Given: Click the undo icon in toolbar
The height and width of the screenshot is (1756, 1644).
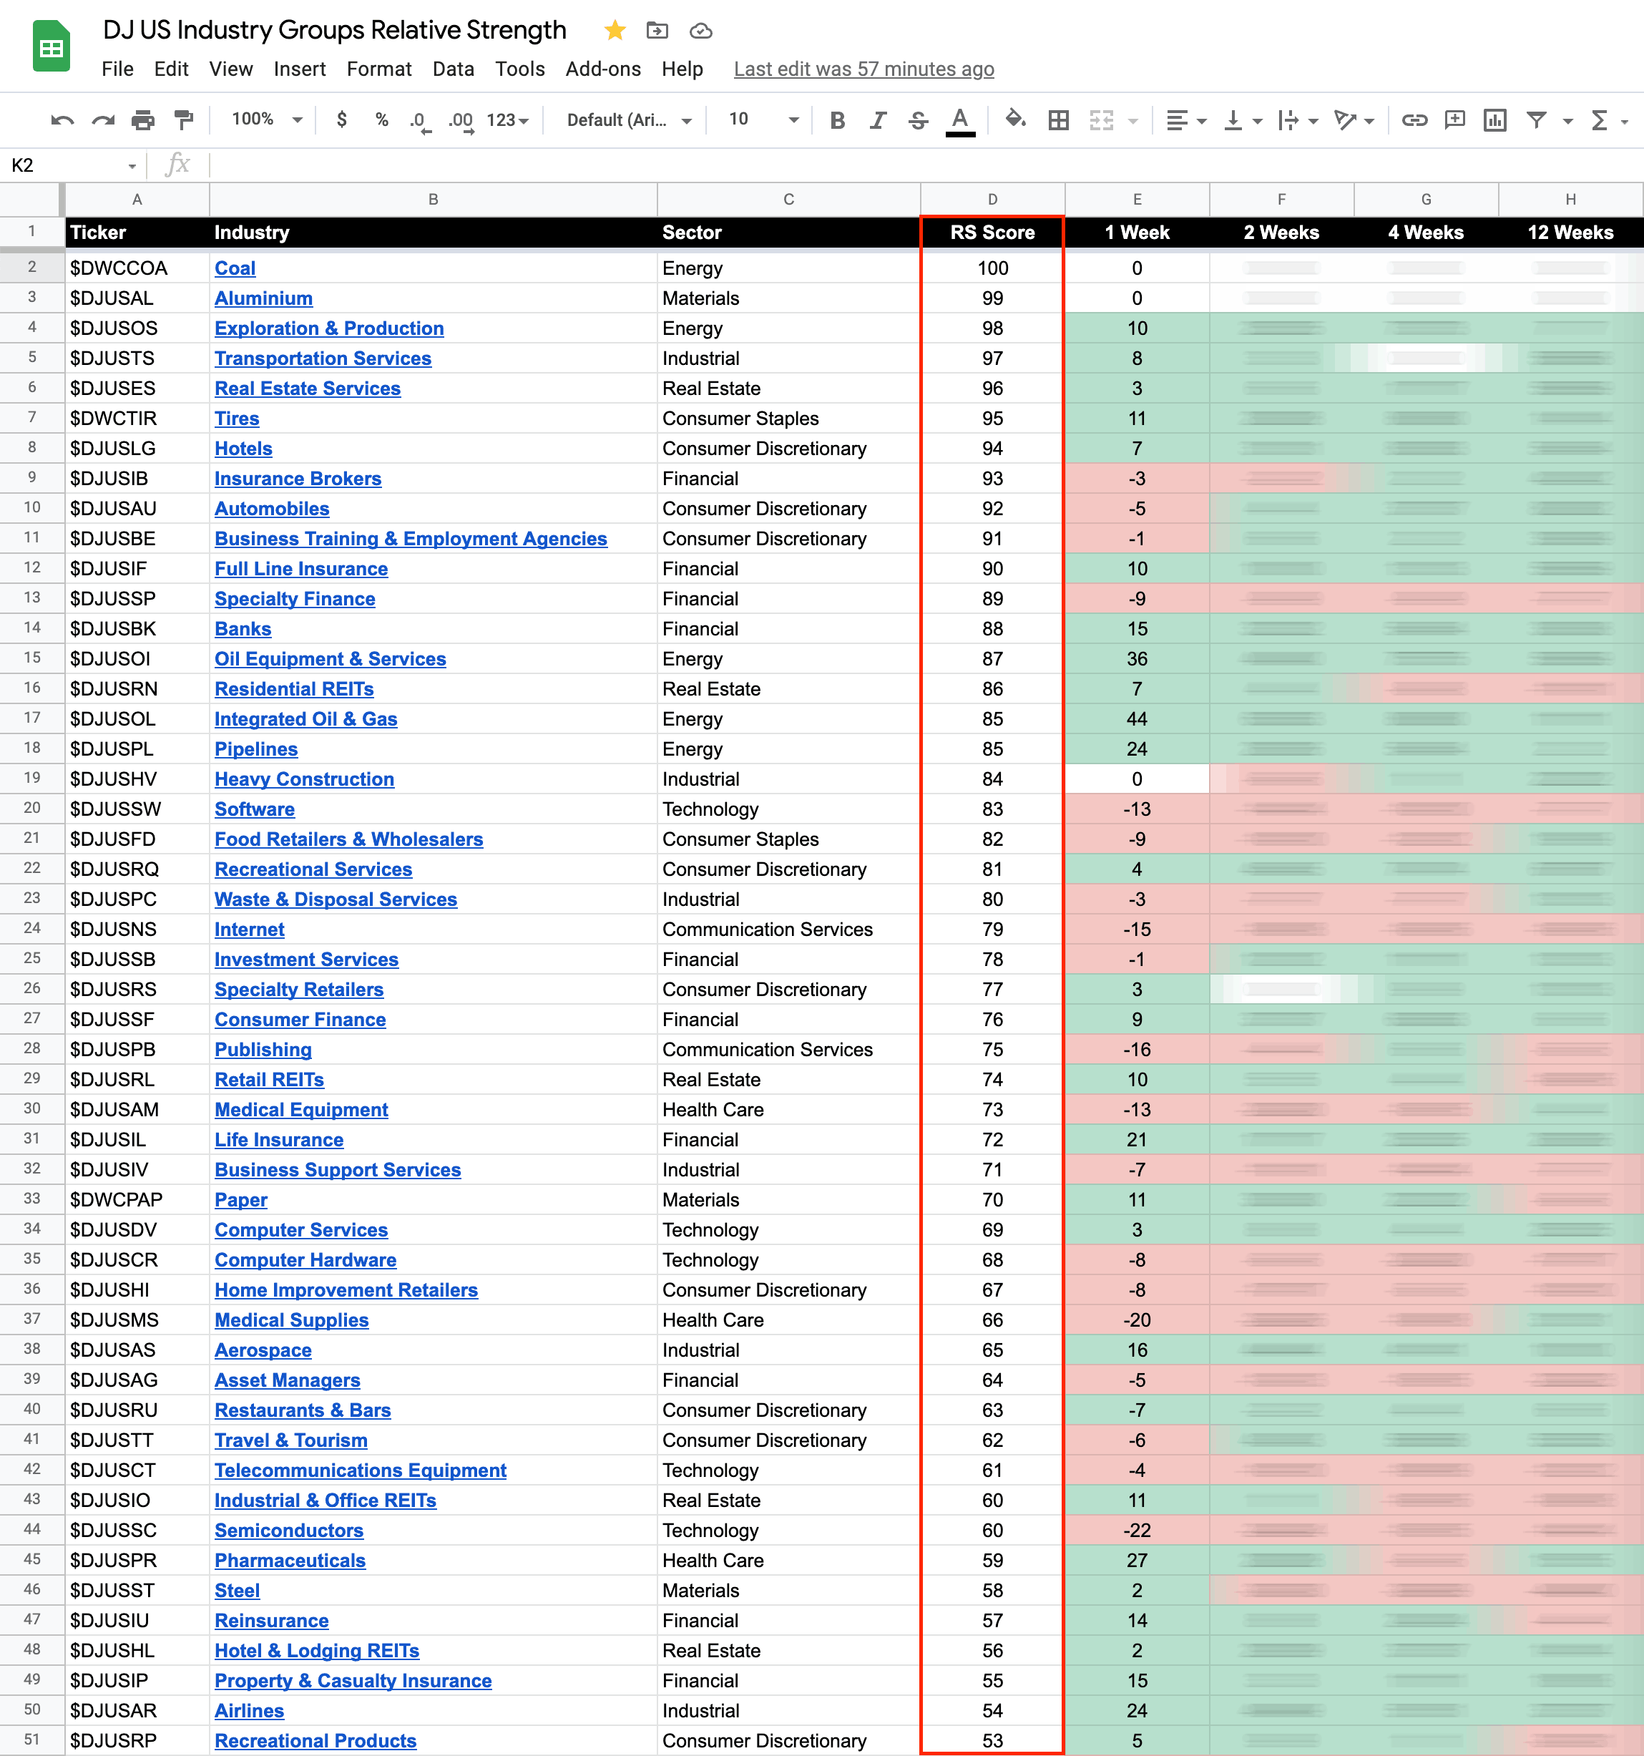Looking at the screenshot, I should point(62,120).
